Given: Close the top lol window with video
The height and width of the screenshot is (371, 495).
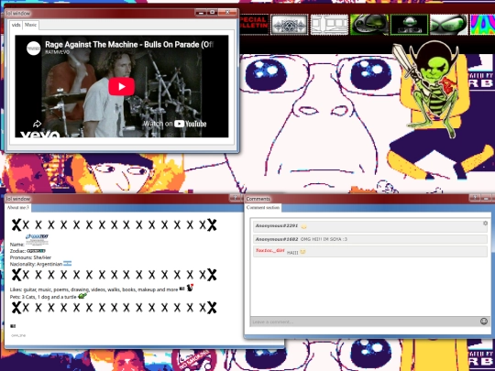Looking at the screenshot, I should pos(228,13).
